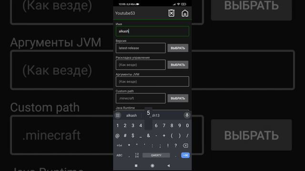Tap the number 9 key

click(x=180, y=125)
